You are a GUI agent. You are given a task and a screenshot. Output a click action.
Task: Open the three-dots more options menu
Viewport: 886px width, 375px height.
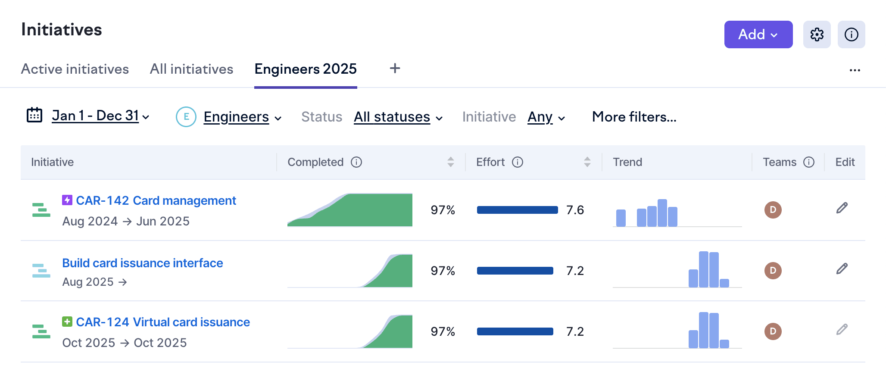pos(855,70)
